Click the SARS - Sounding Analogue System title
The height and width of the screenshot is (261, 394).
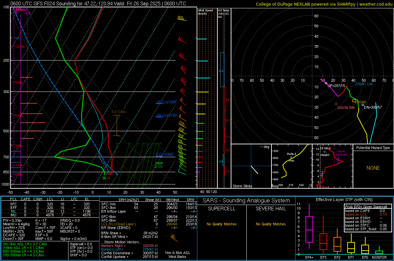pos(246,201)
